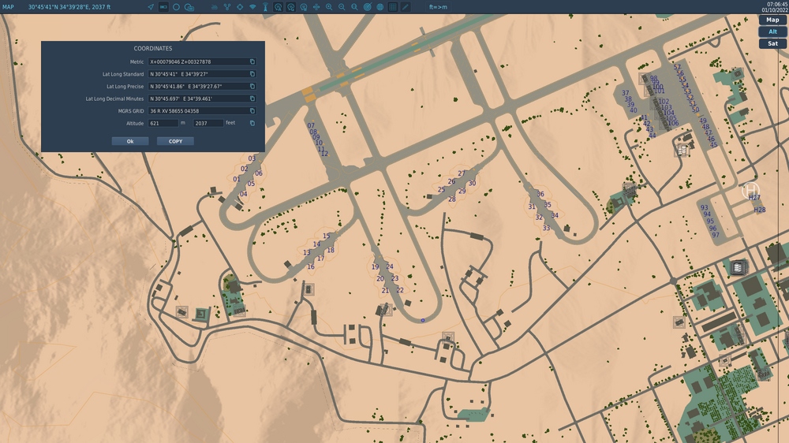The image size is (789, 443).
Task: Toggle the label bubble A icon
Action: pos(278,7)
